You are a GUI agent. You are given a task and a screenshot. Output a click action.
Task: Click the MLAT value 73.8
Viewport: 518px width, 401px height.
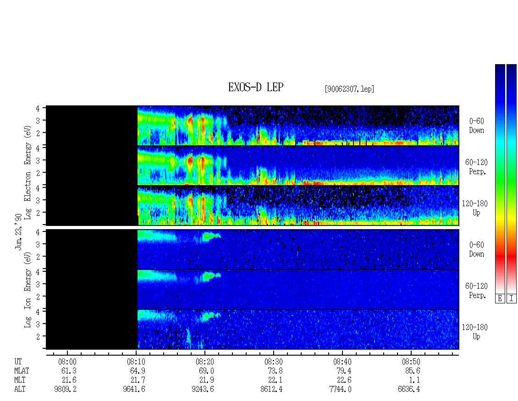(x=275, y=371)
